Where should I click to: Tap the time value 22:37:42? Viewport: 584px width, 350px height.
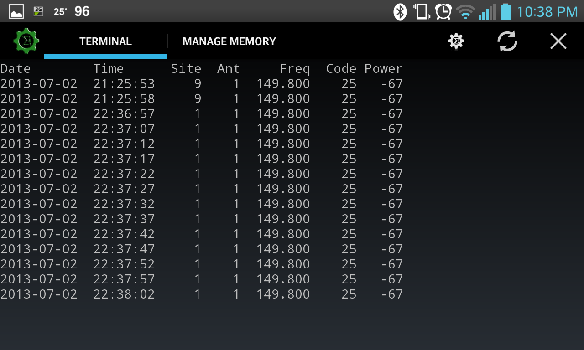tap(124, 234)
